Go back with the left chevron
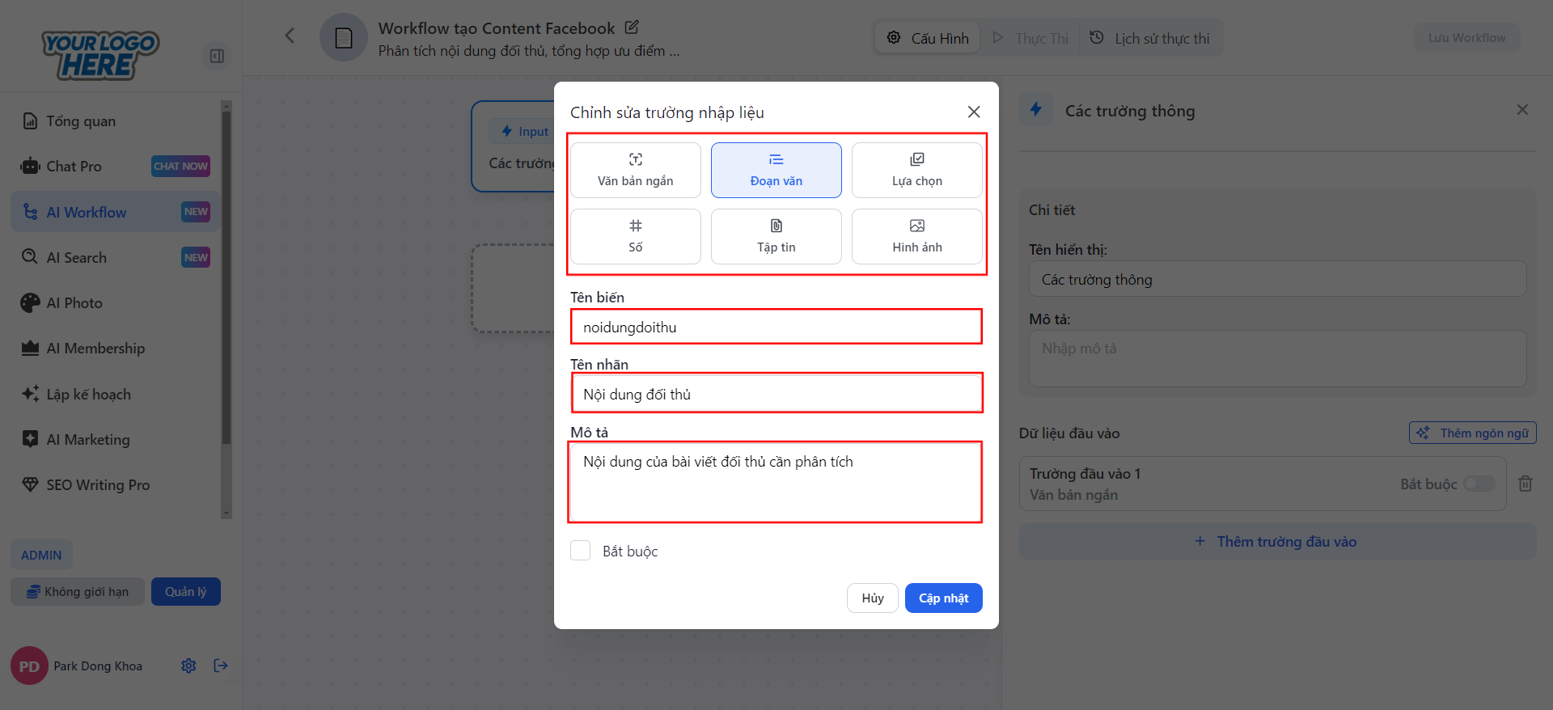Image resolution: width=1553 pixels, height=710 pixels. pos(290,36)
